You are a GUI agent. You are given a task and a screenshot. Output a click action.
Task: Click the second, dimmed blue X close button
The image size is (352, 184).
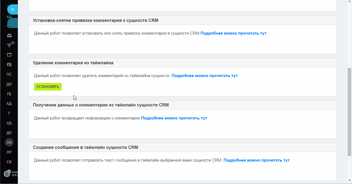pyautogui.click(x=12, y=23)
